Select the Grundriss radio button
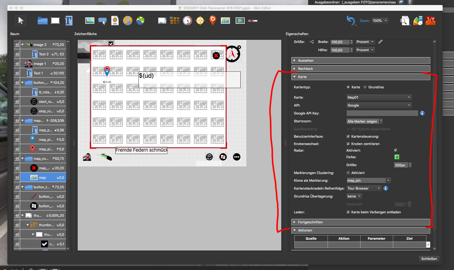 (x=365, y=87)
